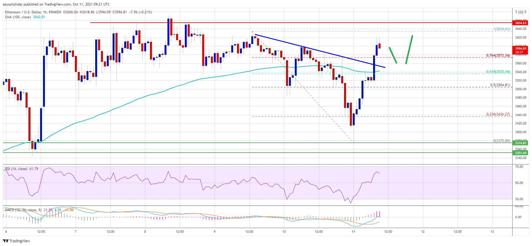Click the USD currency label on price axis
The image size is (532, 246).
(x=521, y=12)
